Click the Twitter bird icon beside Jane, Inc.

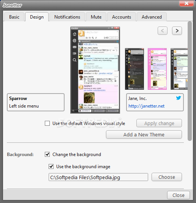coord(179,98)
